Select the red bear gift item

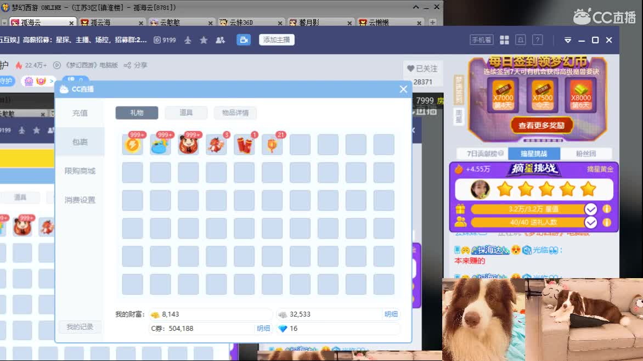(188, 144)
